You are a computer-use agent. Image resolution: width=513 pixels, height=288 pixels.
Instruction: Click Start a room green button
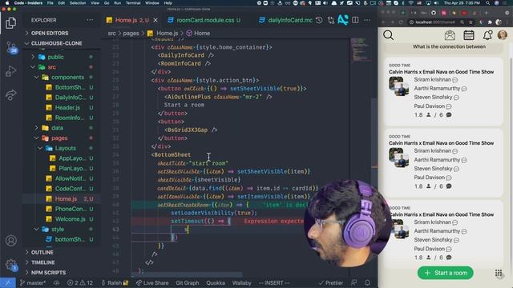tap(446, 273)
